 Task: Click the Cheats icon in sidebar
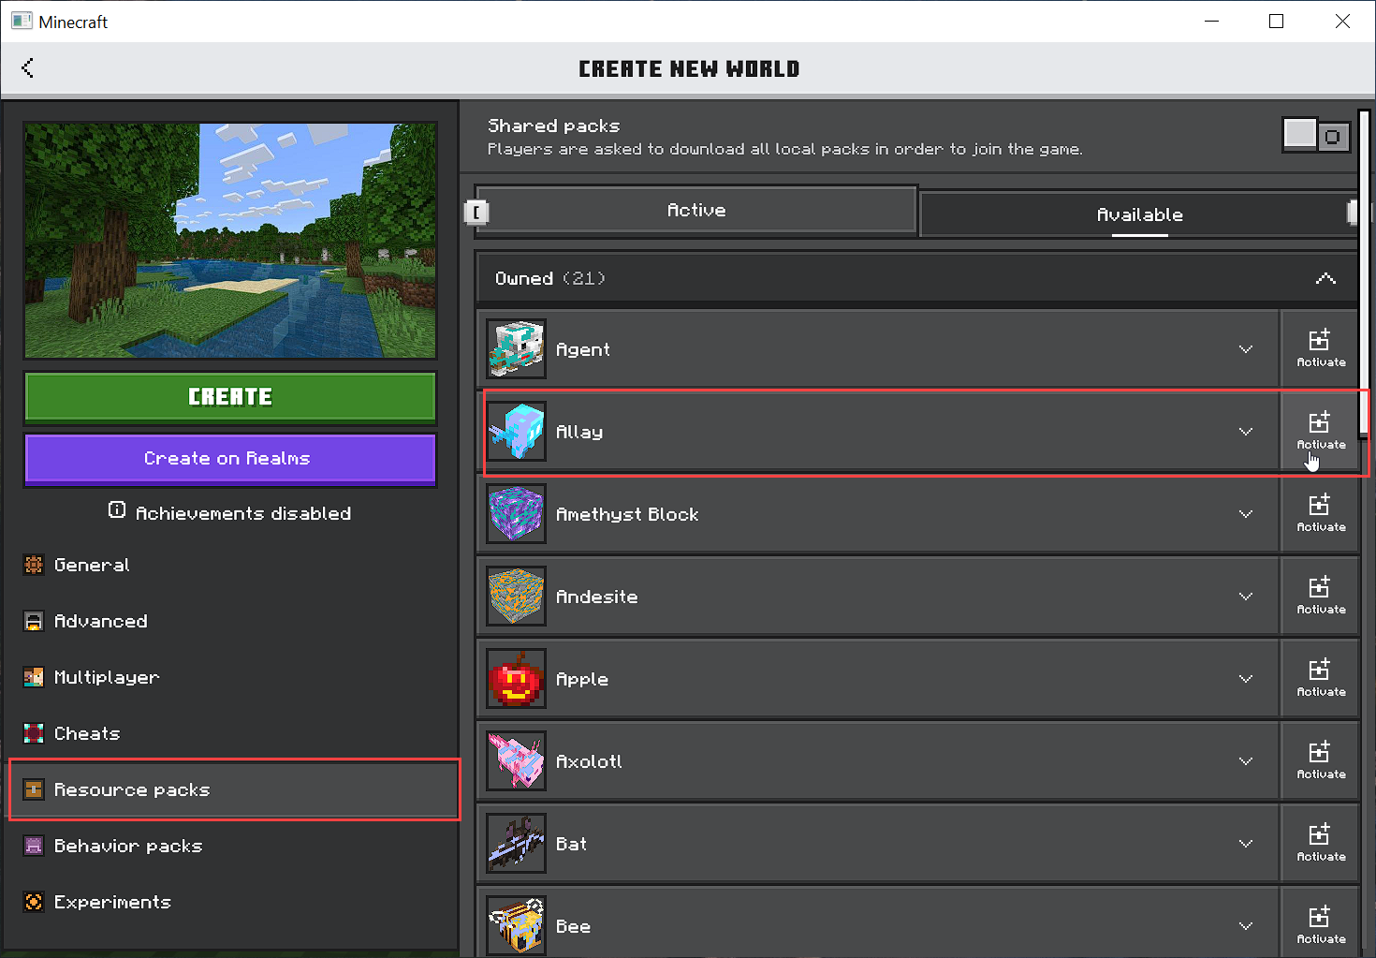tap(34, 733)
